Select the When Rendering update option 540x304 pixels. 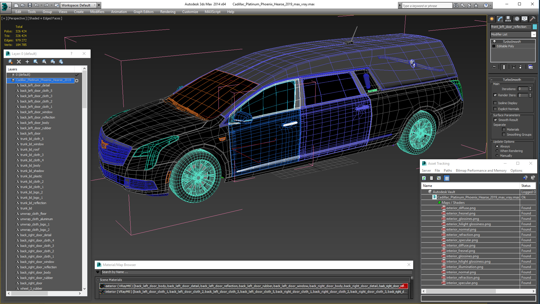(x=497, y=151)
